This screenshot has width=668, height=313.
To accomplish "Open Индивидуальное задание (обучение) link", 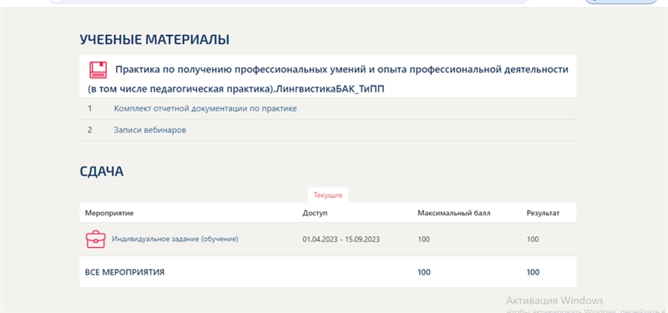I will 175,239.
